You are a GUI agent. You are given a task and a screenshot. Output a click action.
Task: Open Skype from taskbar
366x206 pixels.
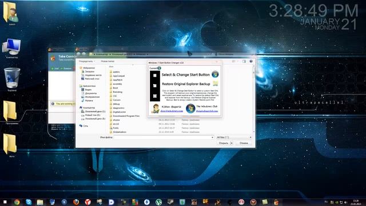(29, 202)
